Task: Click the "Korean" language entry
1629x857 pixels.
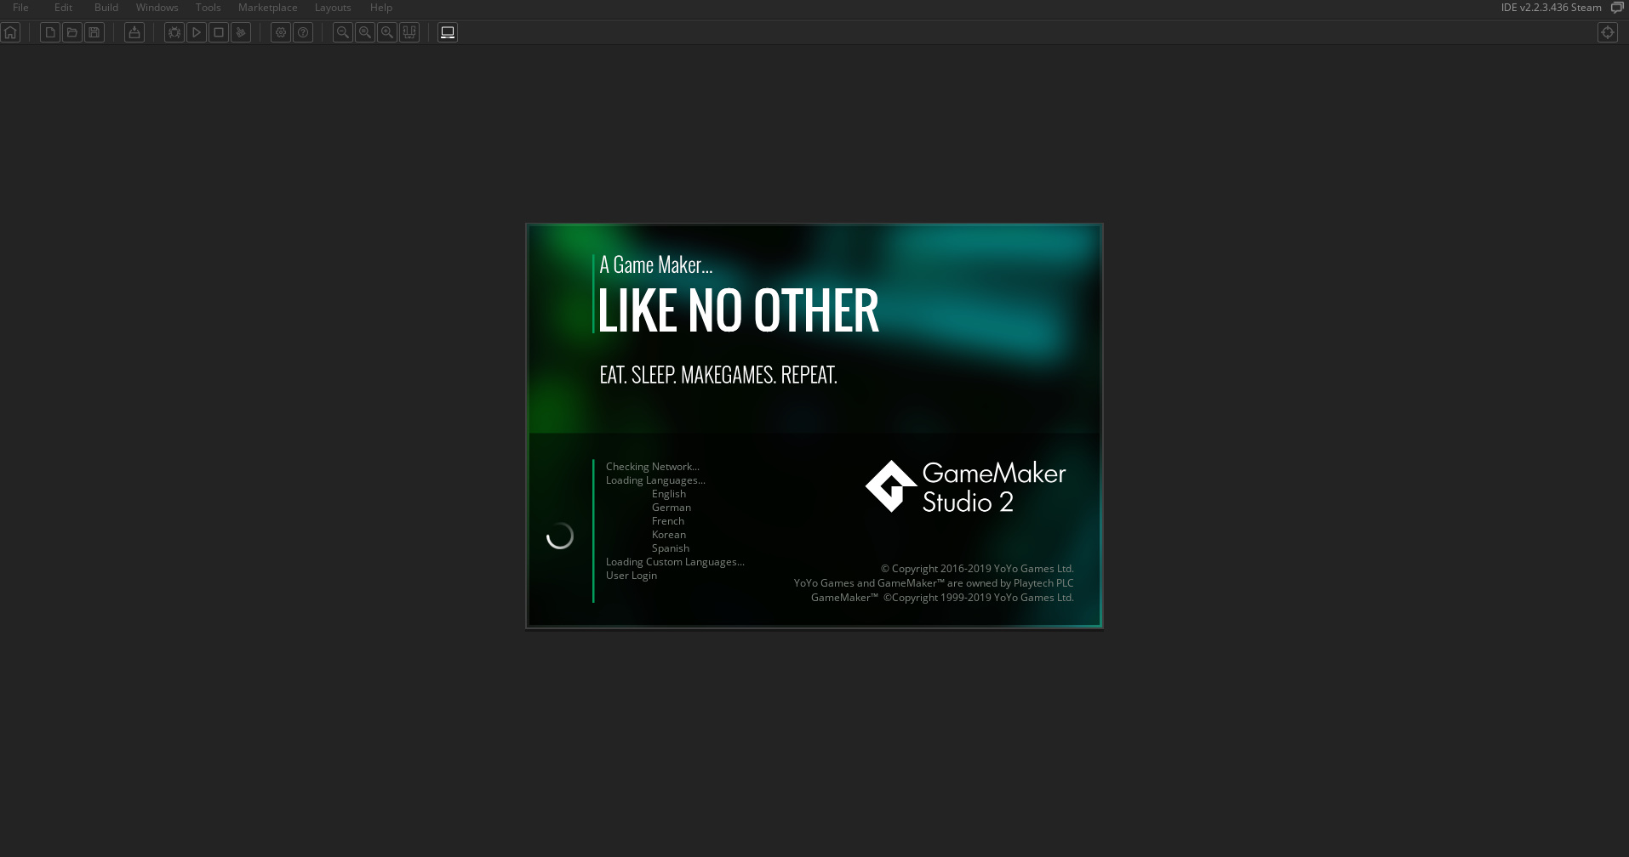Action: point(669,535)
